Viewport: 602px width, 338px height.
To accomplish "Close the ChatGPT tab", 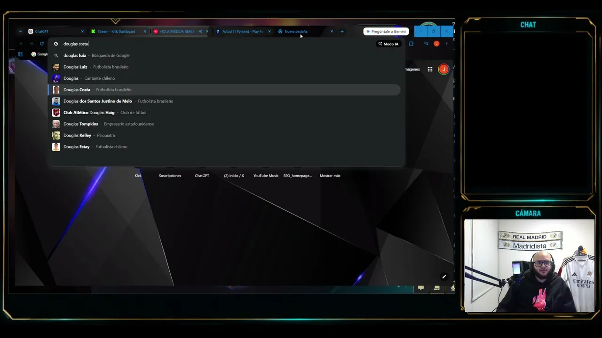I will tap(82, 31).
